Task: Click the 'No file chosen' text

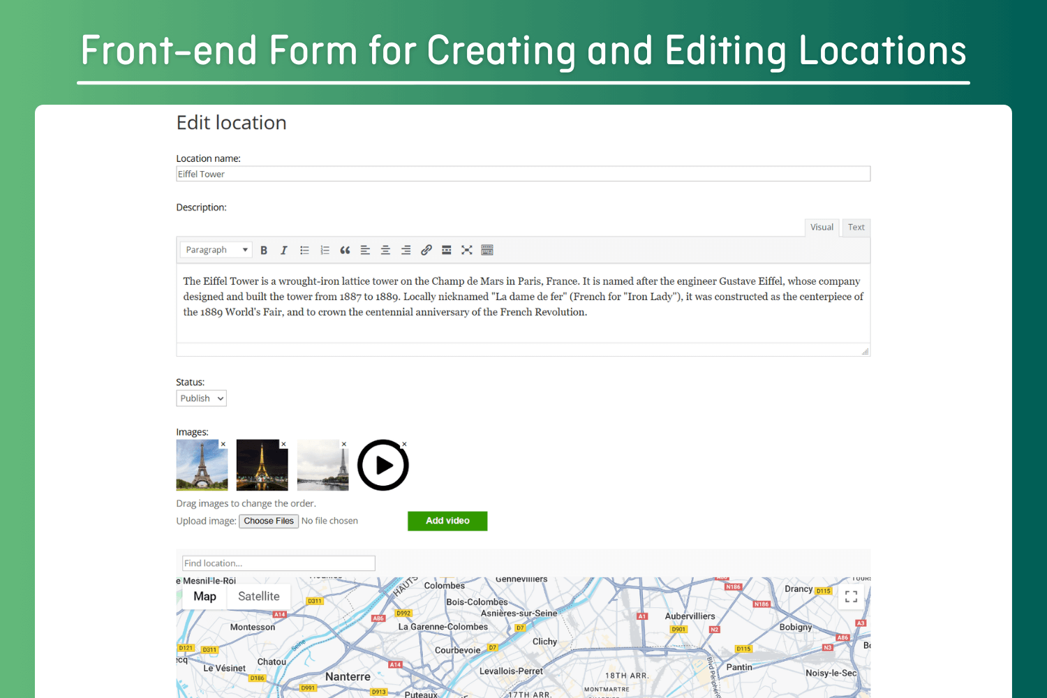Action: [x=329, y=521]
